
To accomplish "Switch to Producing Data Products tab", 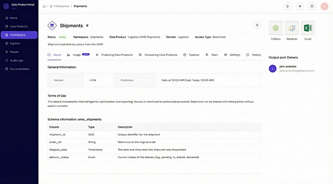I will 114,55.
